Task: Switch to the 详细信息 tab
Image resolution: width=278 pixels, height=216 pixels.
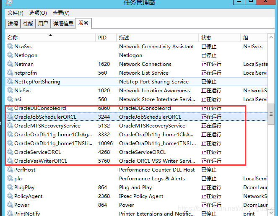Action: pyautogui.click(x=63, y=23)
